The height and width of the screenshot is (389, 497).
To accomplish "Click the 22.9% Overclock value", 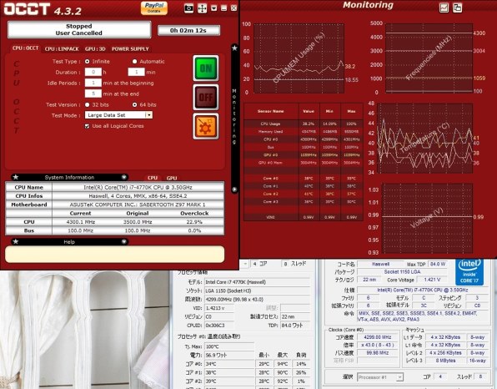I will click(194, 222).
